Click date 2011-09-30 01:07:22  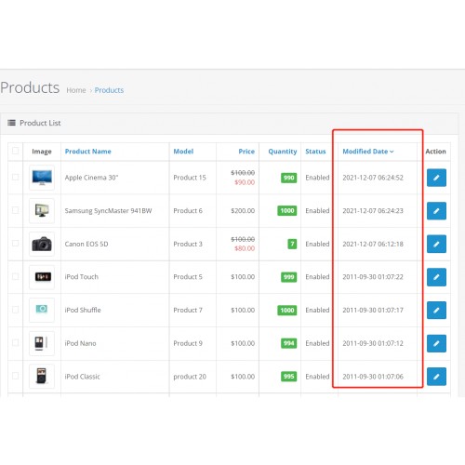point(373,277)
